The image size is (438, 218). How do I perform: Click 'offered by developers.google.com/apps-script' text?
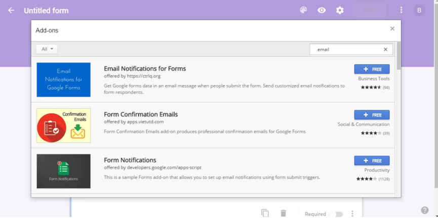click(152, 167)
